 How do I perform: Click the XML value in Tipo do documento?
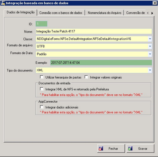click(40, 70)
